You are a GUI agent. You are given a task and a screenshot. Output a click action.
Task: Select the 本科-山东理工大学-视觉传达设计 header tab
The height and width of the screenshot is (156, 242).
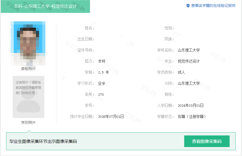pyautogui.click(x=45, y=7)
